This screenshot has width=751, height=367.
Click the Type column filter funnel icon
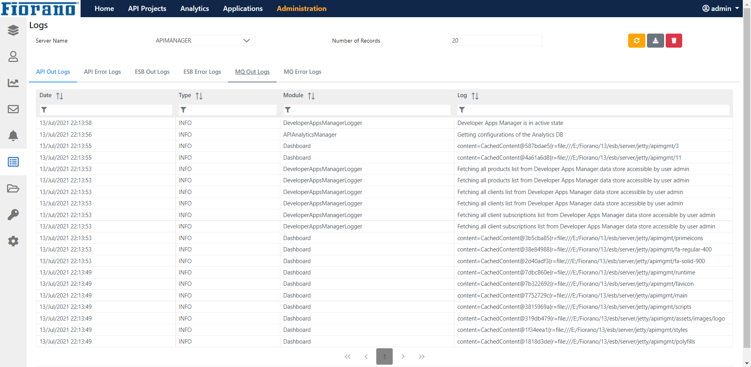[x=183, y=110]
